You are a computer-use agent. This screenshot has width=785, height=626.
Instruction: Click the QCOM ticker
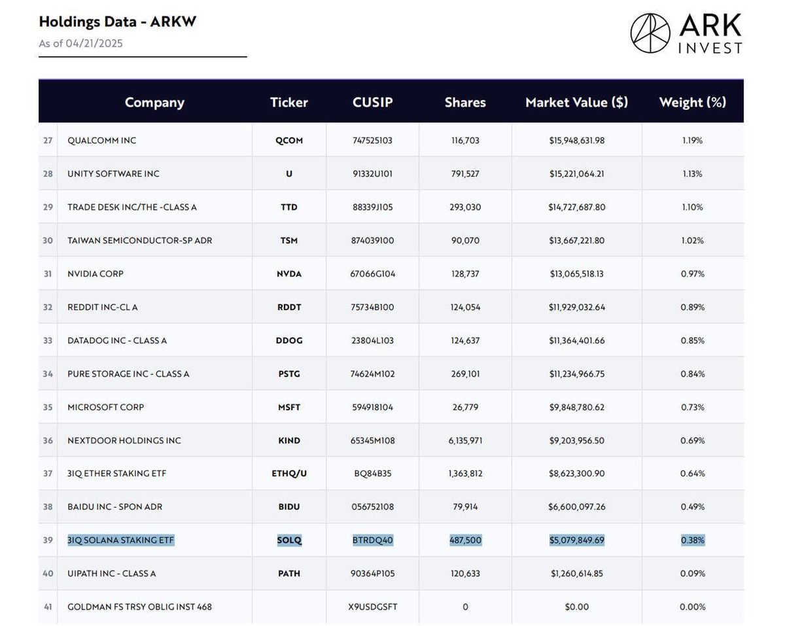tap(289, 141)
